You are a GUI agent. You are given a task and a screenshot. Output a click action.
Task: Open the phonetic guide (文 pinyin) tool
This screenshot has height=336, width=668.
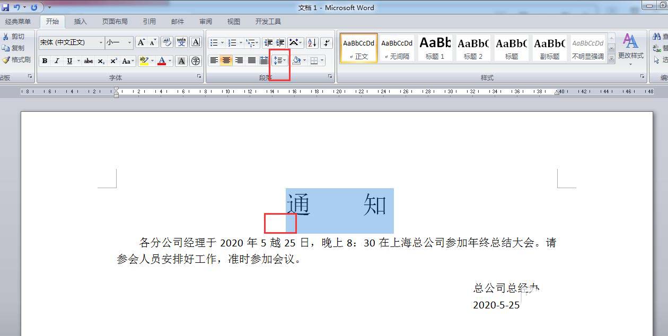click(181, 42)
